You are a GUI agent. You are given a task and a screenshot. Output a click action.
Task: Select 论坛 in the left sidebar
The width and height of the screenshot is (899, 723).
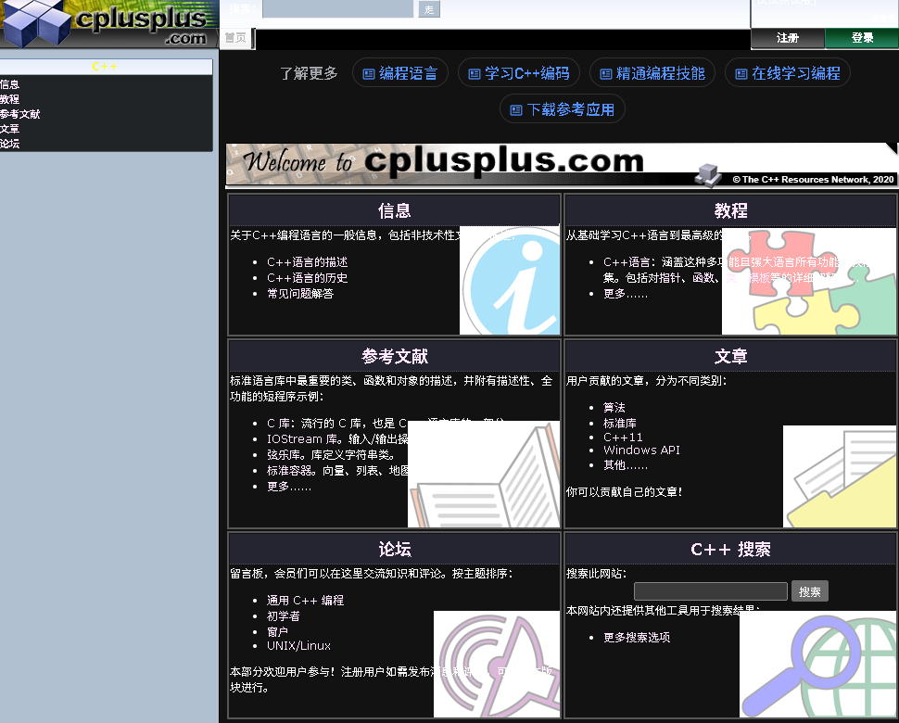(x=10, y=145)
